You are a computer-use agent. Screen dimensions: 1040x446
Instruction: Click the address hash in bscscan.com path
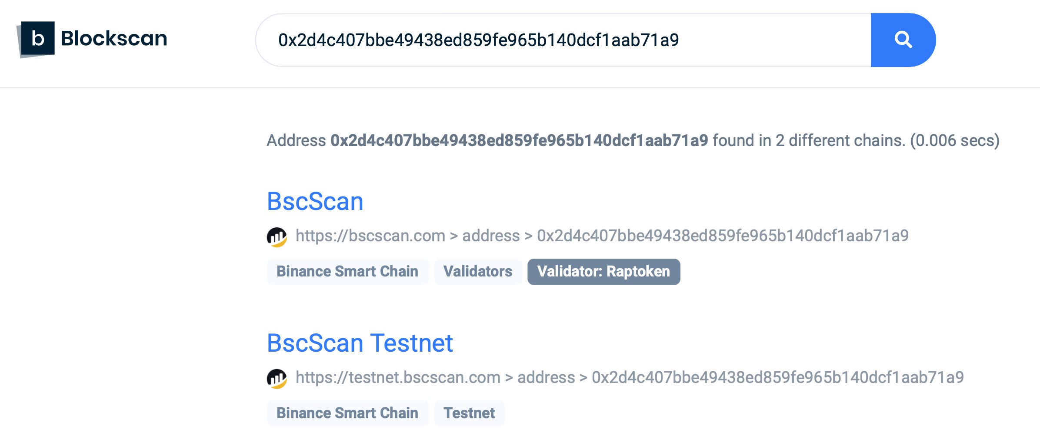pos(723,236)
